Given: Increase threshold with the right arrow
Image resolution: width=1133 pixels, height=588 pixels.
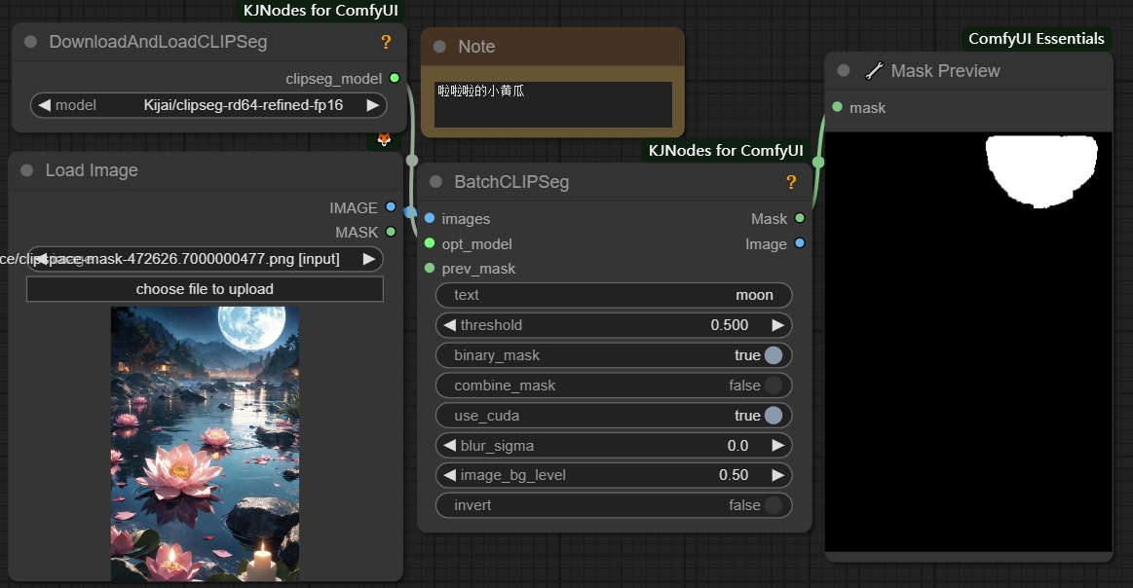Looking at the screenshot, I should (777, 325).
